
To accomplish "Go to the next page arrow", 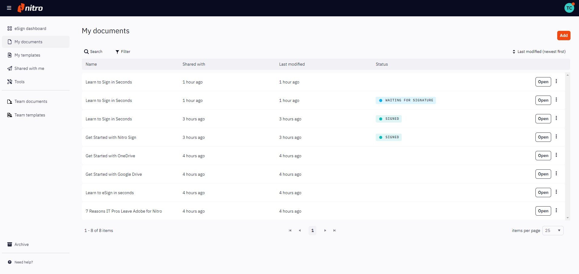I will coord(325,230).
